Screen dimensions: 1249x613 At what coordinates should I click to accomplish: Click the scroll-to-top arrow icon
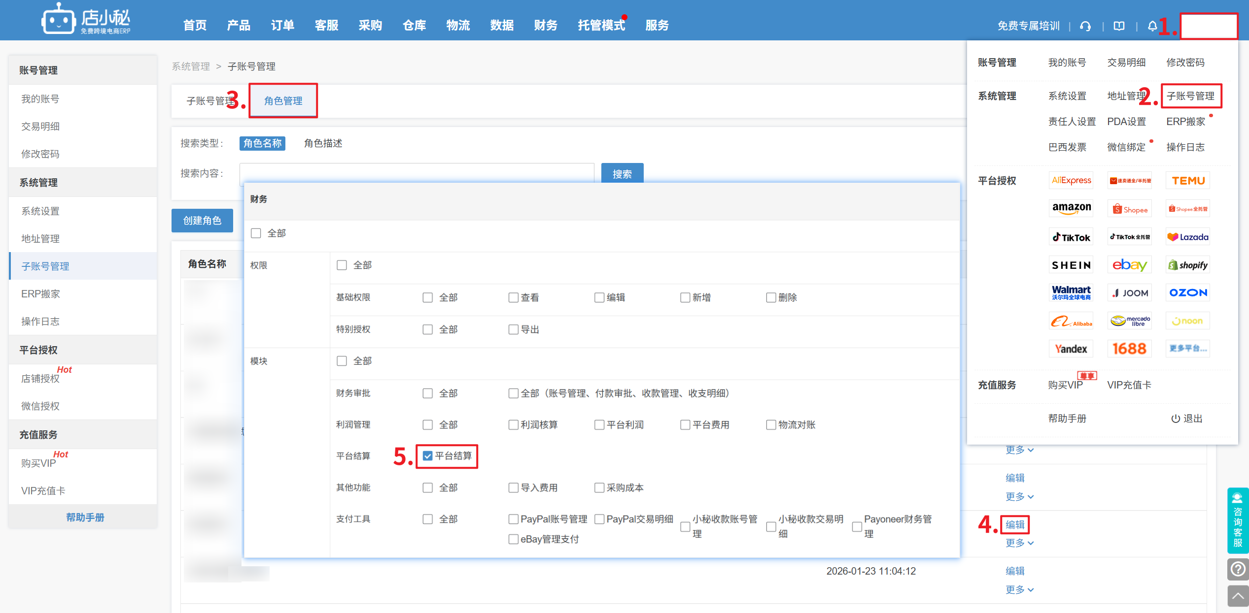click(x=1238, y=596)
